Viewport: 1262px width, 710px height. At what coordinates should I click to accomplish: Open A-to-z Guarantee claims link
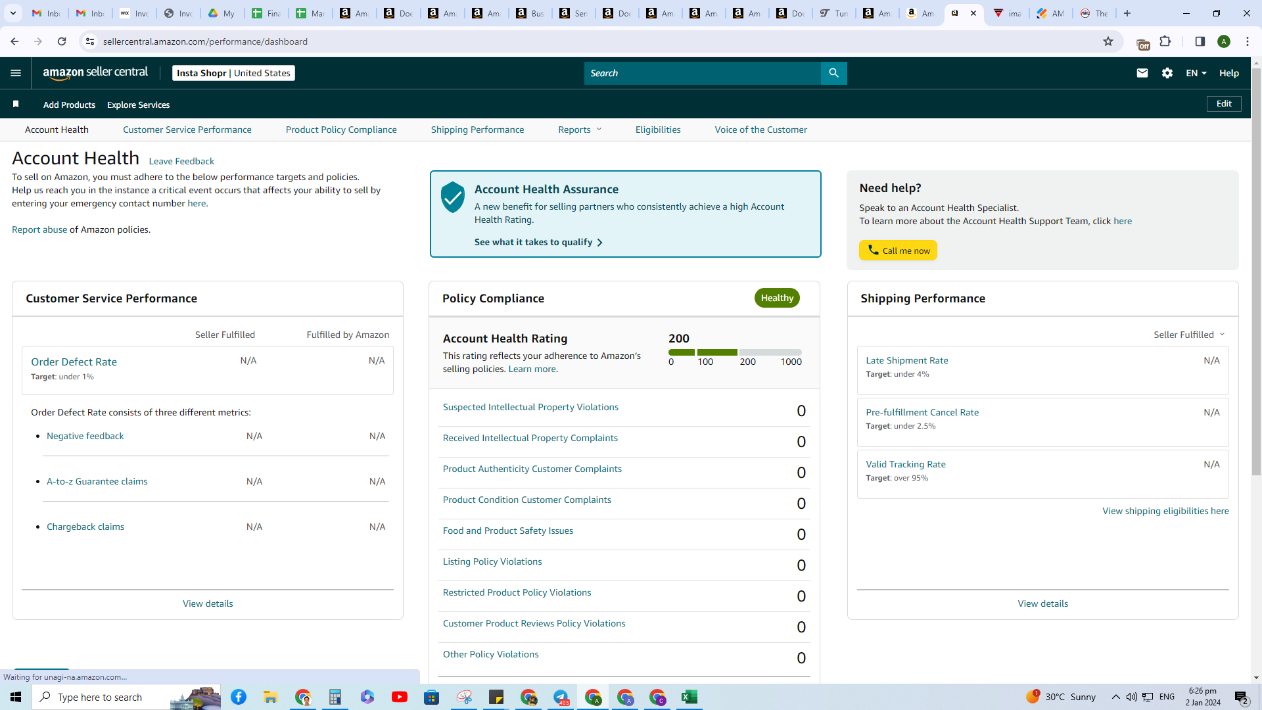(x=97, y=481)
